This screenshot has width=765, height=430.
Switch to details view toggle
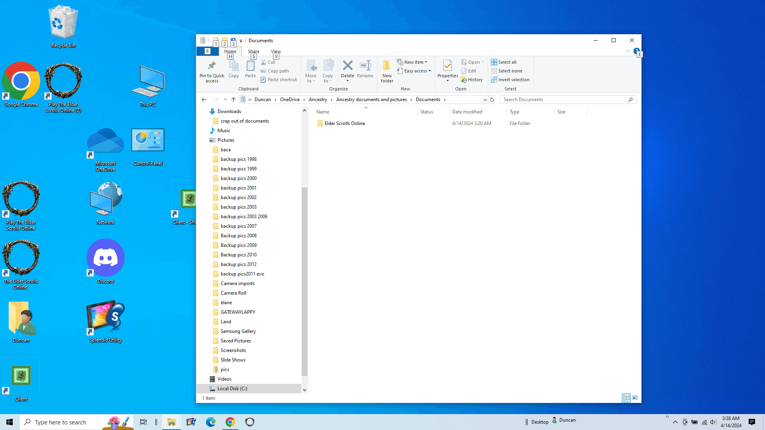(x=626, y=398)
